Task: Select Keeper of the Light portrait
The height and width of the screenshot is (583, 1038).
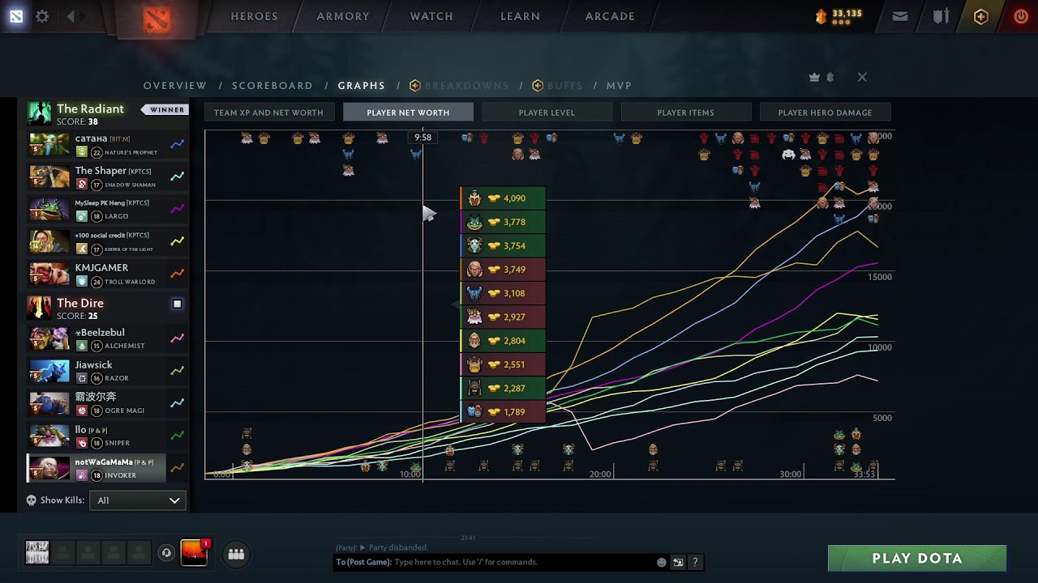Action: tap(49, 241)
